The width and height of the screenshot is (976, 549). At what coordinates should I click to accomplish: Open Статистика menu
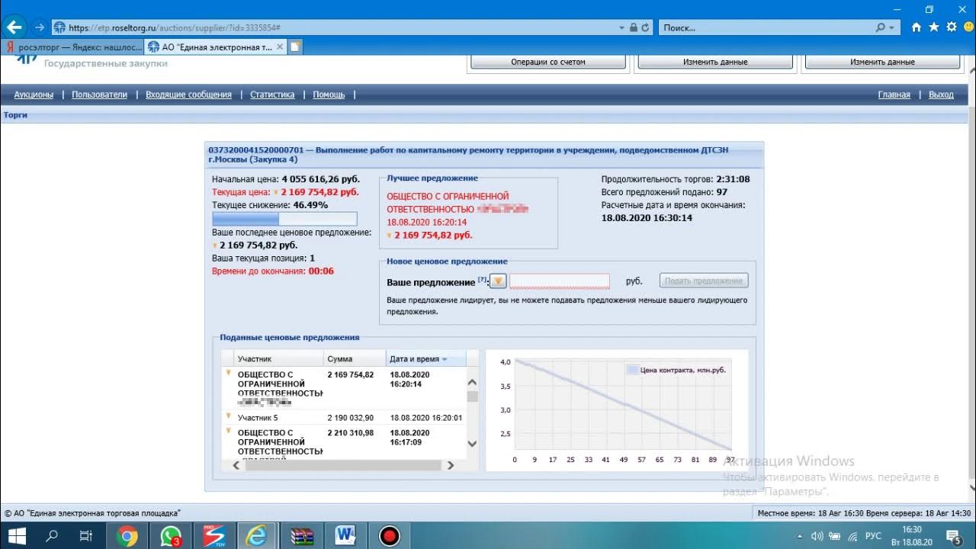coord(272,95)
